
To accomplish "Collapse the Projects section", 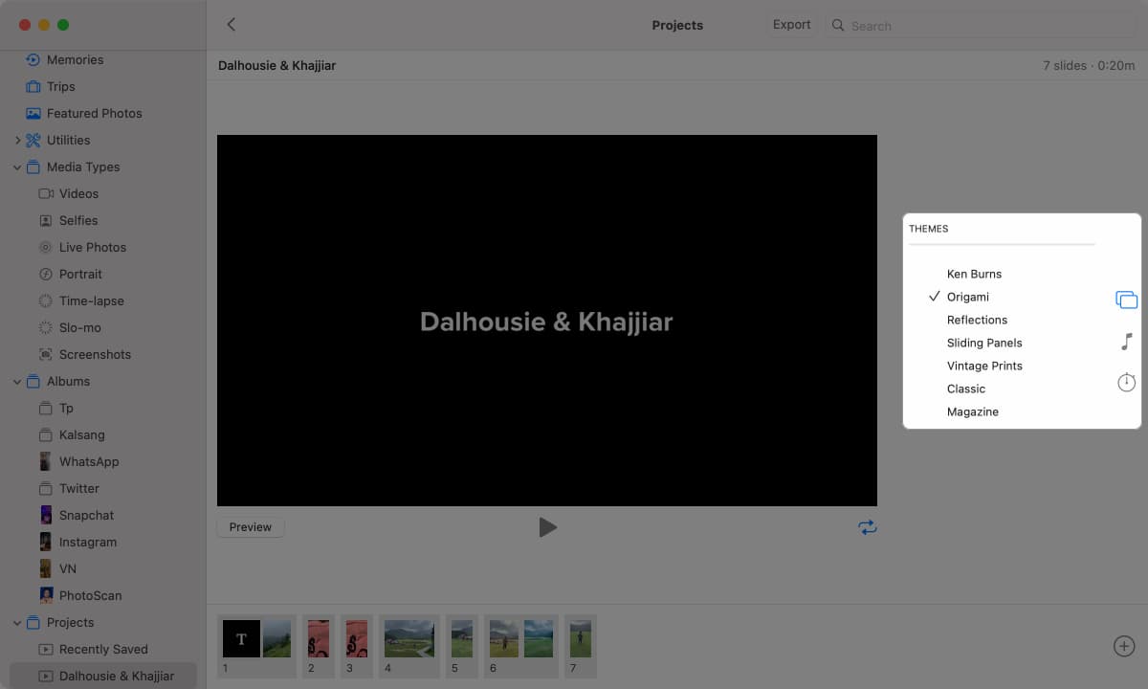I will pyautogui.click(x=17, y=622).
